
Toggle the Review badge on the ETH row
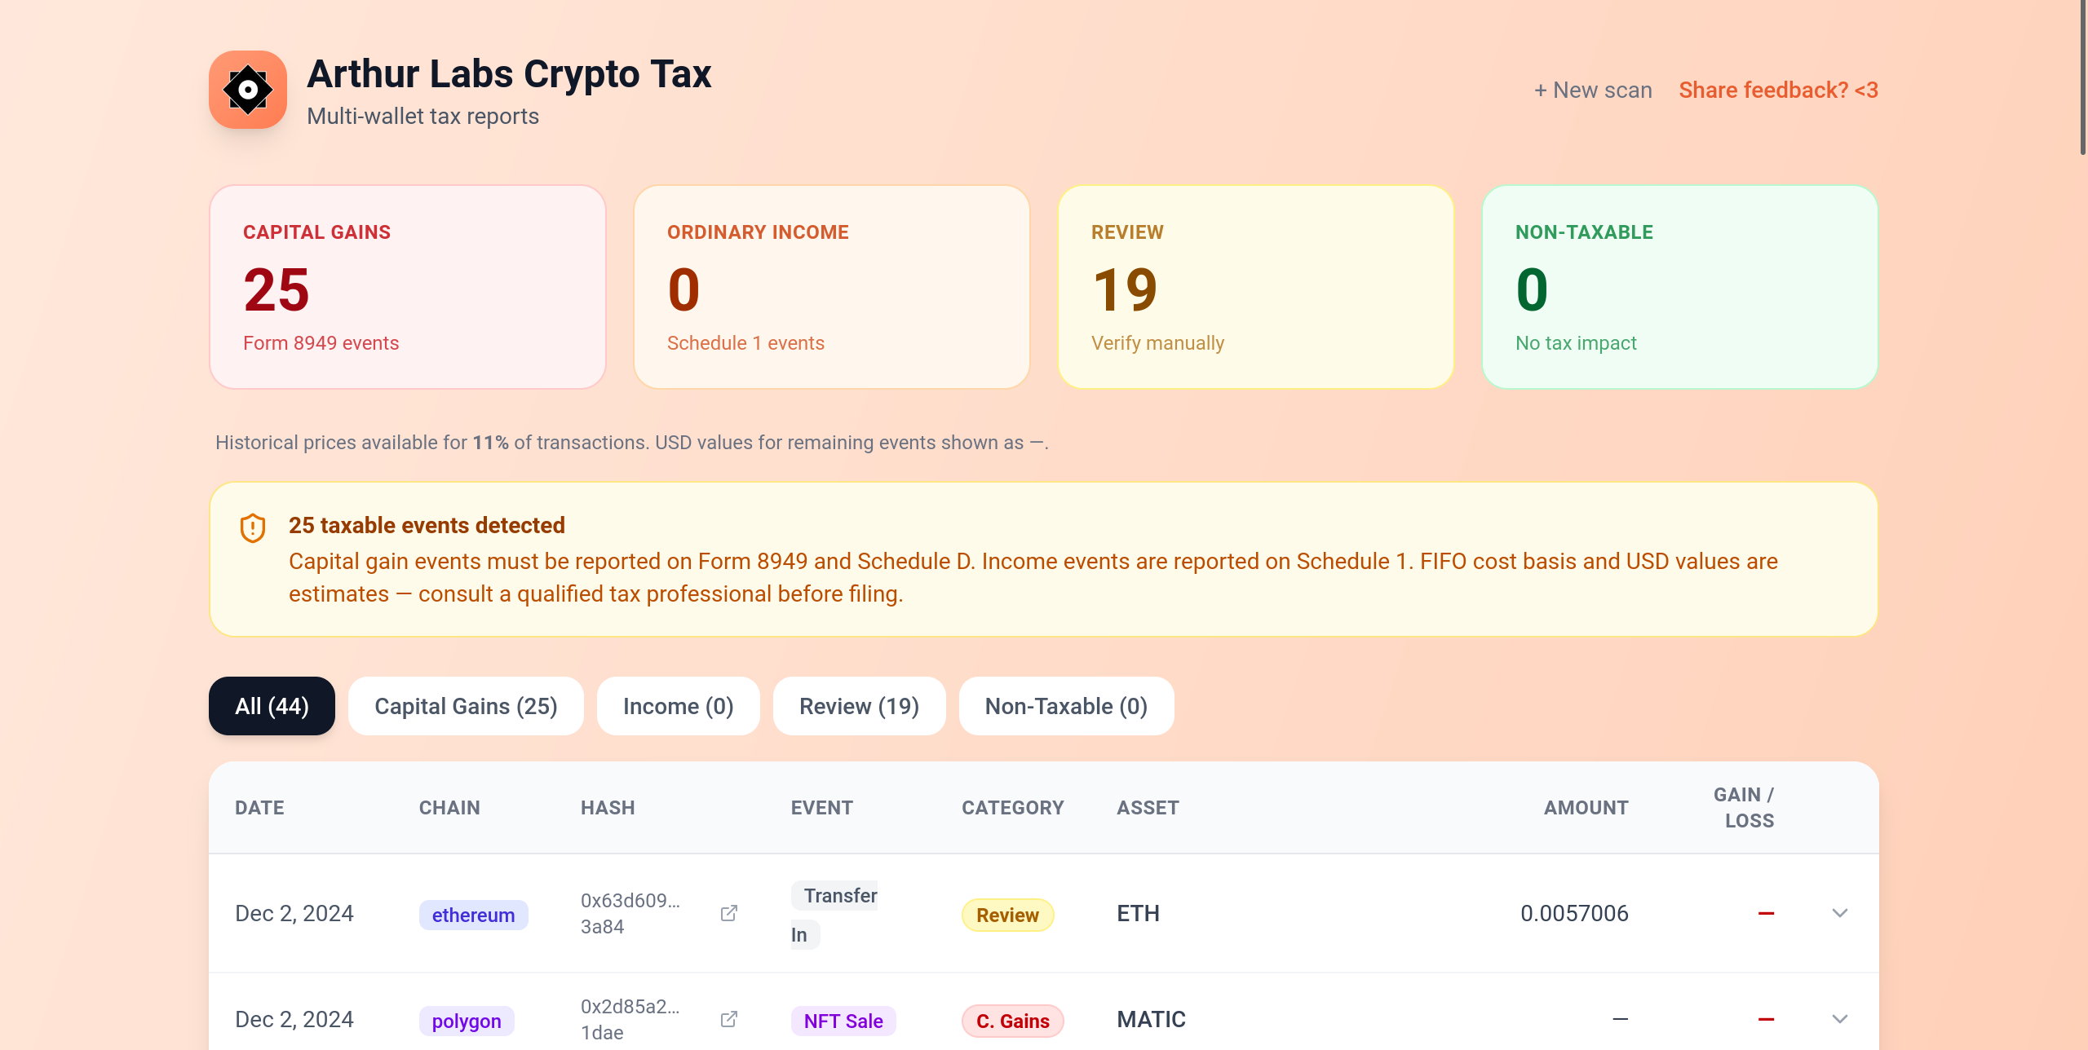1008,915
